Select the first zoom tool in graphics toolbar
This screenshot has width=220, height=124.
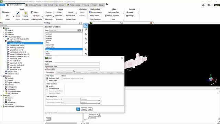click(x=86, y=34)
